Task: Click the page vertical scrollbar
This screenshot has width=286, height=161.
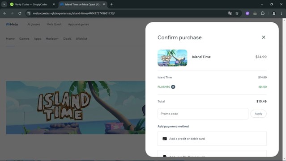Action: pyautogui.click(x=284, y=89)
